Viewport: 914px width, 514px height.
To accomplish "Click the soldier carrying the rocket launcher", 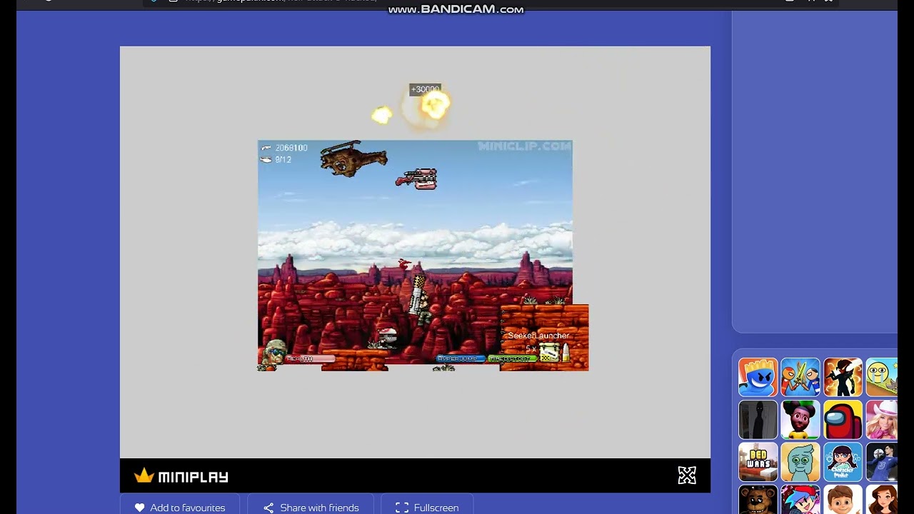I will (421, 300).
